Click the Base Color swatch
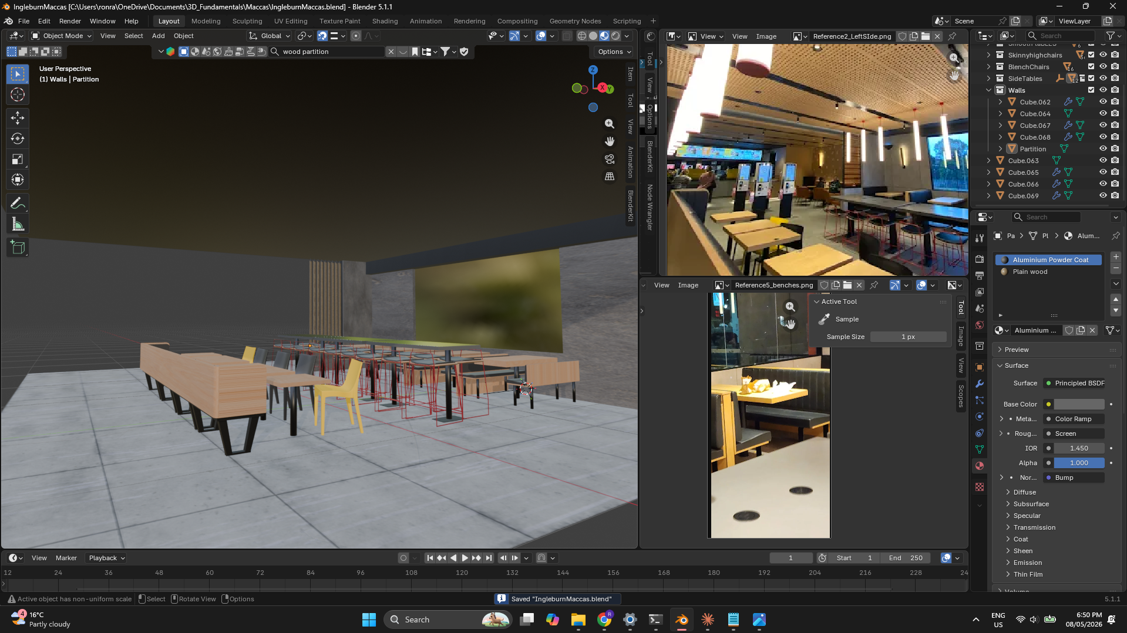The image size is (1127, 633). [x=1079, y=404]
